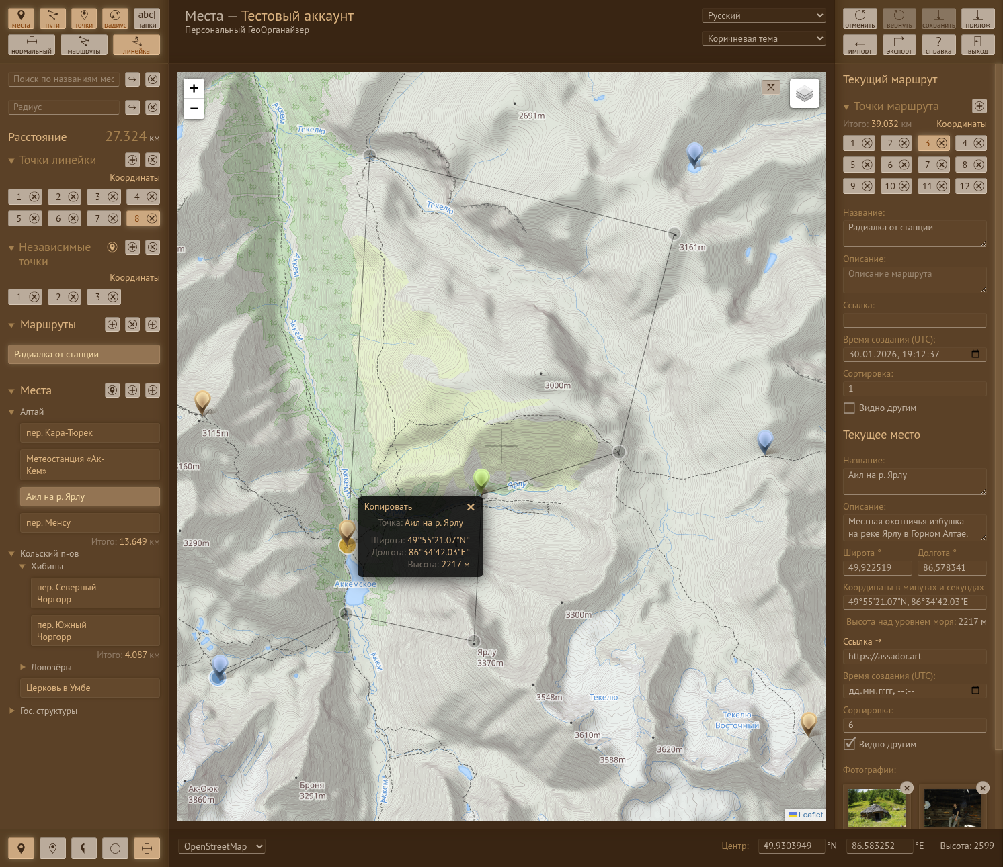Toggle place «Видно другим» checkbox
Viewport: 1003px width, 867px height.
click(x=849, y=744)
